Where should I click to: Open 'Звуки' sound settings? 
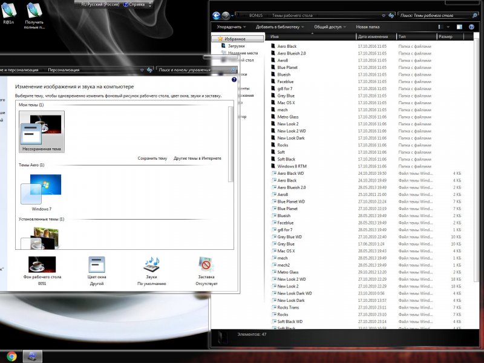tap(152, 270)
